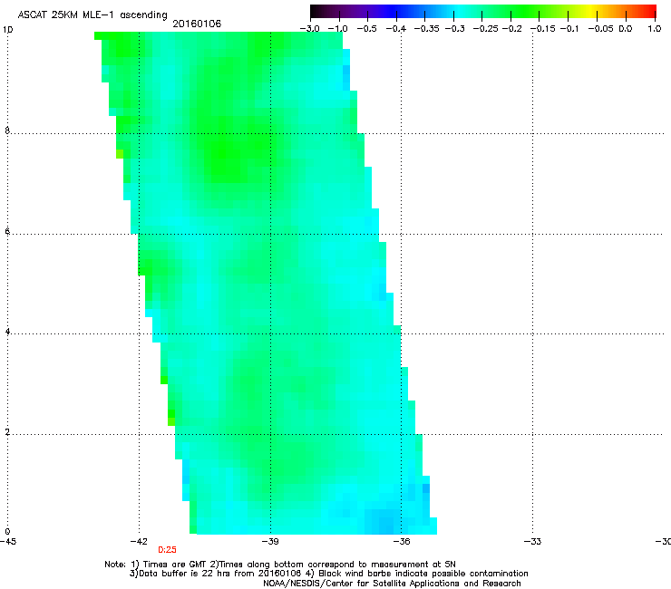The height and width of the screenshot is (589, 671).
Task: Click the latitude axis label 8
Action: [7, 130]
